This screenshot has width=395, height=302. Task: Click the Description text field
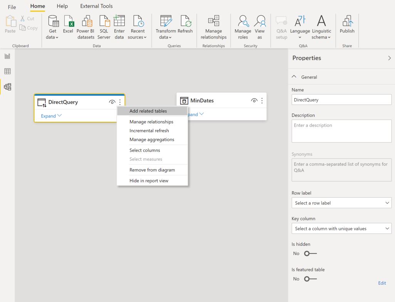point(341,131)
